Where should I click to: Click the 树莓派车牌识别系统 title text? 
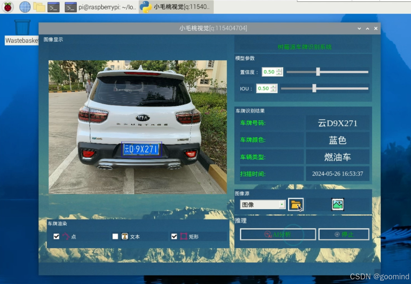[305, 47]
